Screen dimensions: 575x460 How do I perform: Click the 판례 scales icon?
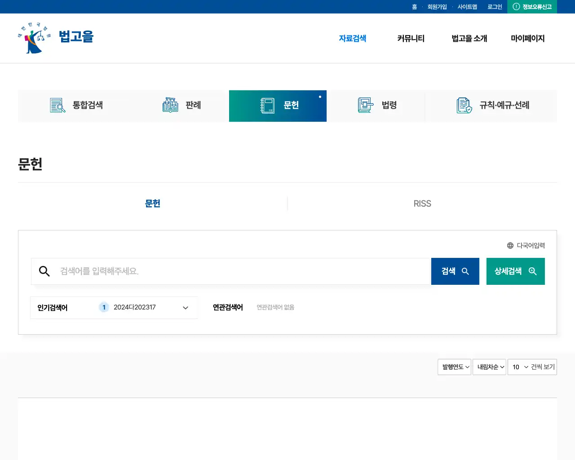(x=170, y=105)
